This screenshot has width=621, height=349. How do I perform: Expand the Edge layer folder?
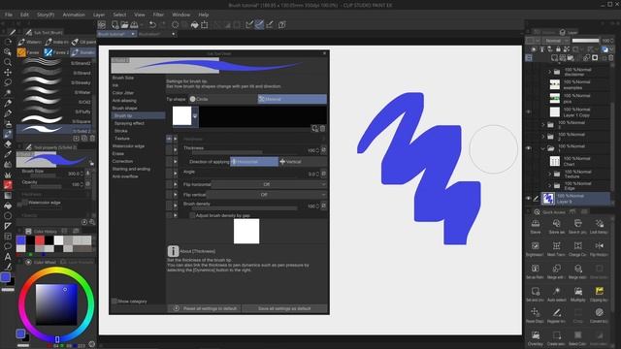point(550,185)
